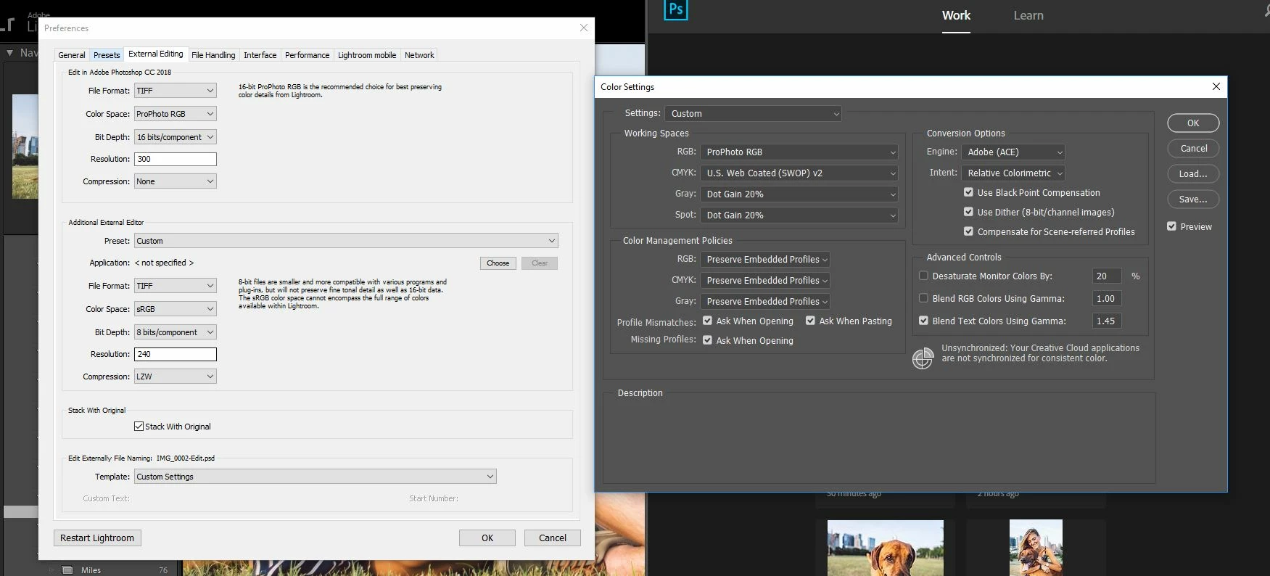Open the Learn tab in Photoshop

tap(1028, 15)
